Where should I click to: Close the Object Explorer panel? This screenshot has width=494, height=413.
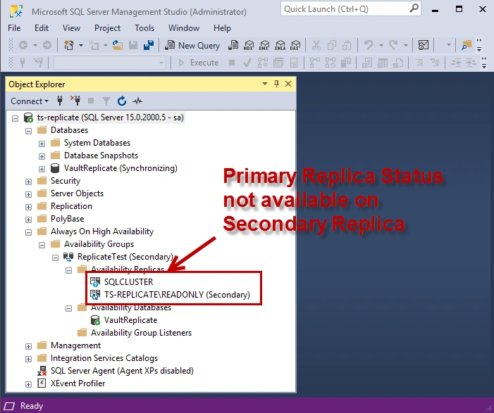click(288, 84)
